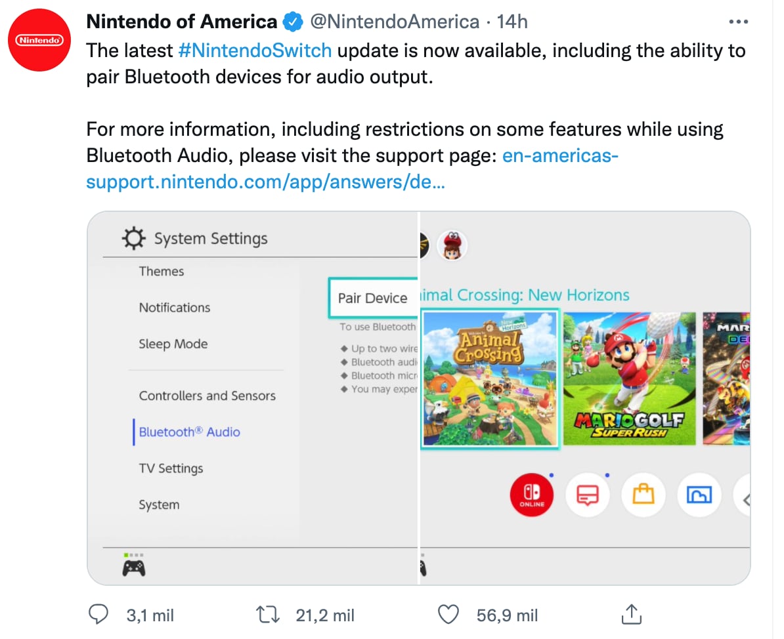
Task: Click the red Nintendo Switch Online icon
Action: [532, 495]
